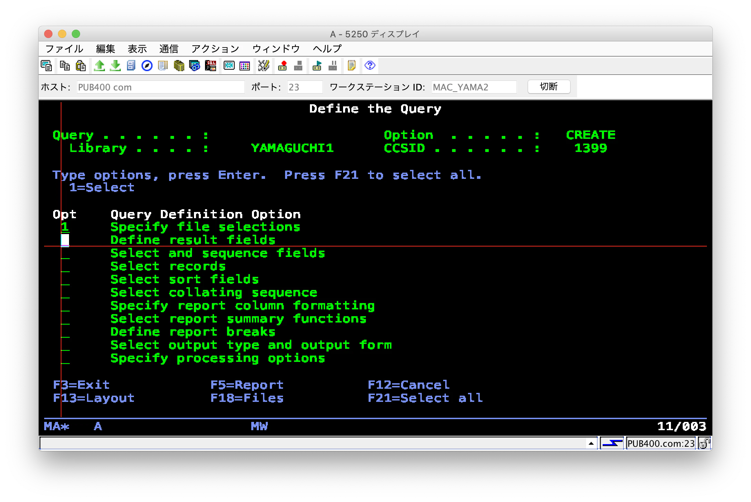Open the Run SQL Scripts icon

coord(211,66)
